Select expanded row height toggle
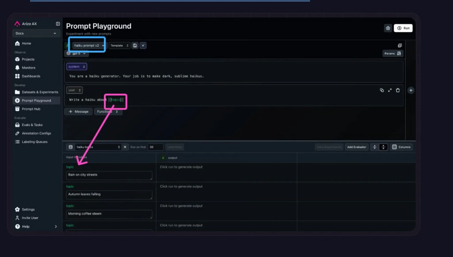Viewport: 453px width, 257px height. [x=384, y=147]
